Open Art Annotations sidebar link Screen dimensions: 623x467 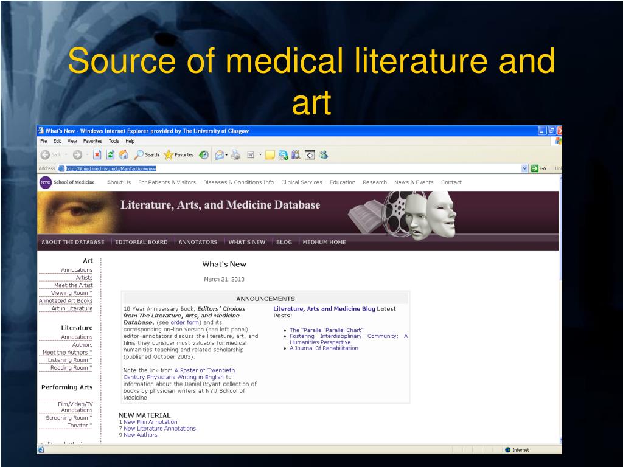click(x=77, y=269)
